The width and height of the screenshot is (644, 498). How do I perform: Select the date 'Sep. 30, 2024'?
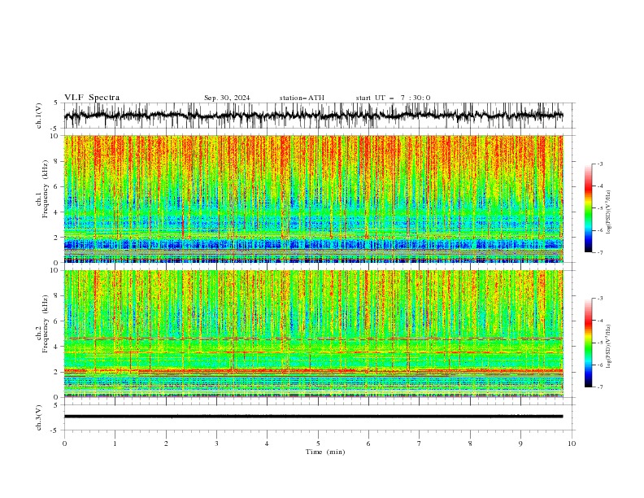(x=227, y=98)
